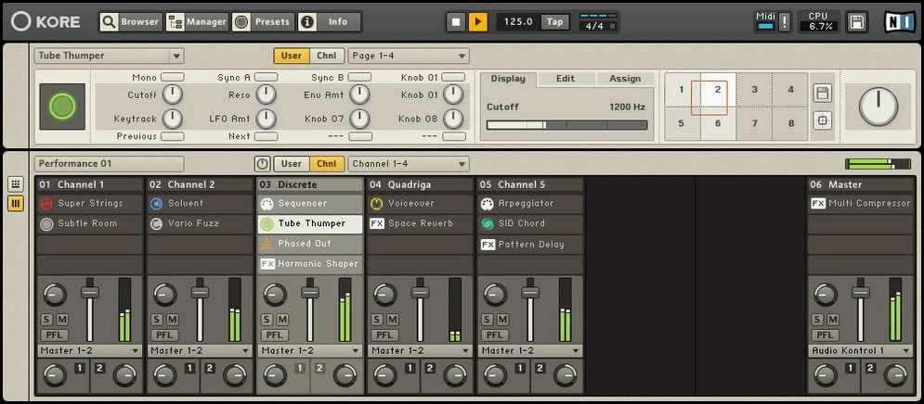Screen dimensions: 924x404
Task: Open the Page 1-4 dropdown
Action: [409, 56]
